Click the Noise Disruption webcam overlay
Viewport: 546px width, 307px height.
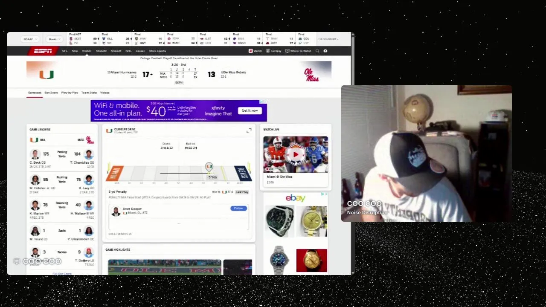point(427,153)
